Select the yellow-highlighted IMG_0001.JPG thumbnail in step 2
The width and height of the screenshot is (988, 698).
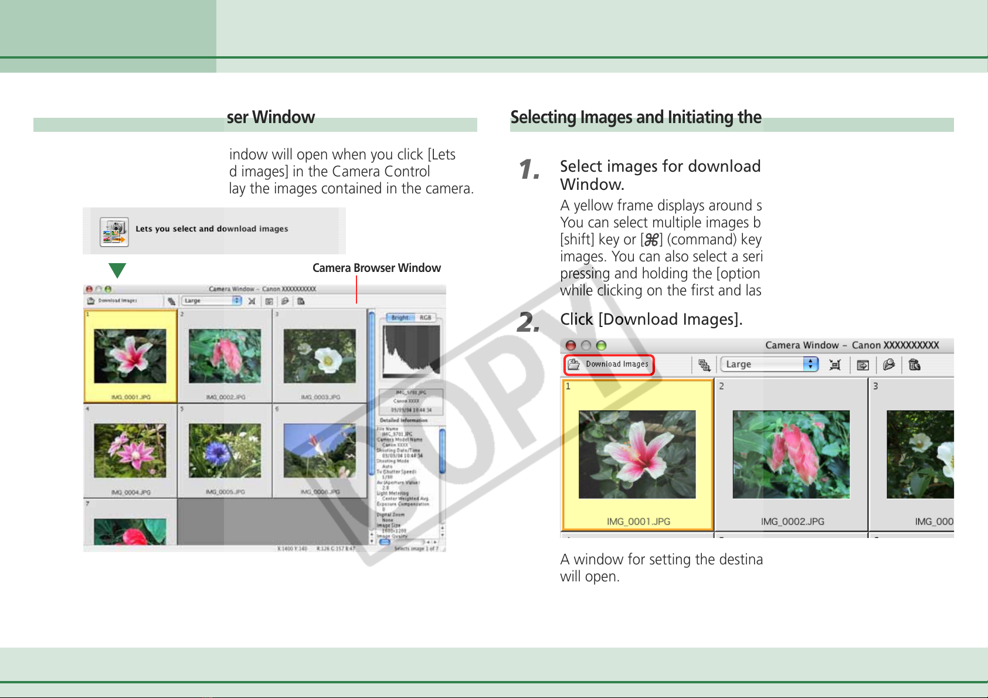click(x=637, y=455)
